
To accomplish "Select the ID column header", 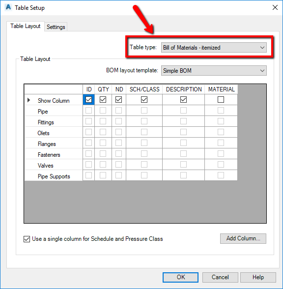I will (89, 89).
